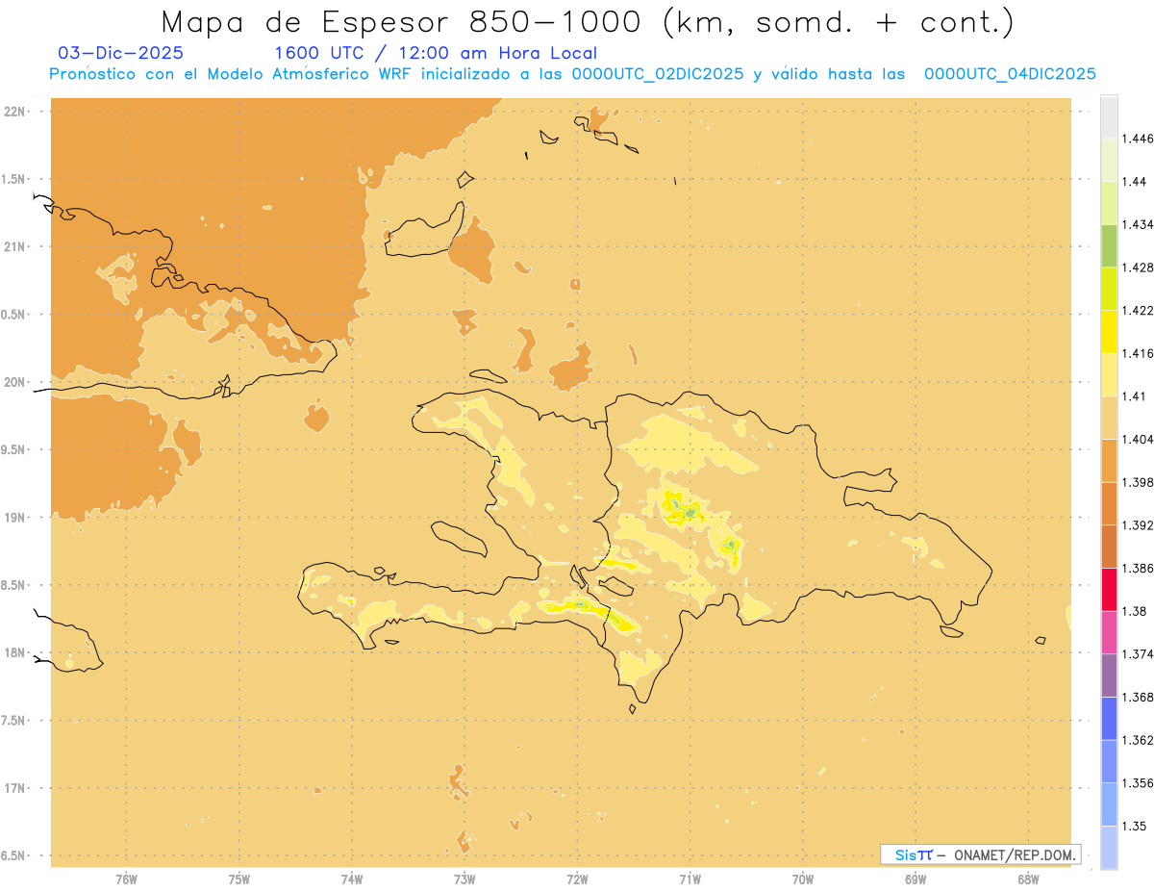The height and width of the screenshot is (892, 1154).
Task: Click the legend value '1.35'
Action: pos(1135,826)
